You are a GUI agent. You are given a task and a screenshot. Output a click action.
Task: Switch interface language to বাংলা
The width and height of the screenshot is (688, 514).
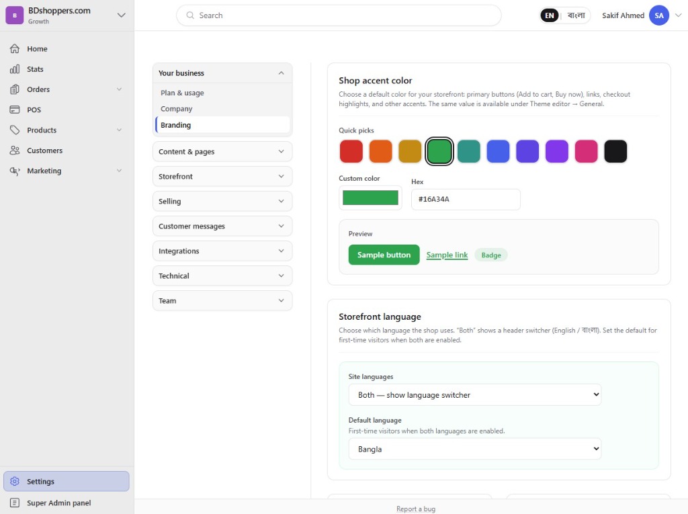click(576, 15)
